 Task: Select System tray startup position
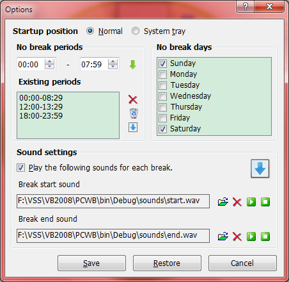(136, 31)
